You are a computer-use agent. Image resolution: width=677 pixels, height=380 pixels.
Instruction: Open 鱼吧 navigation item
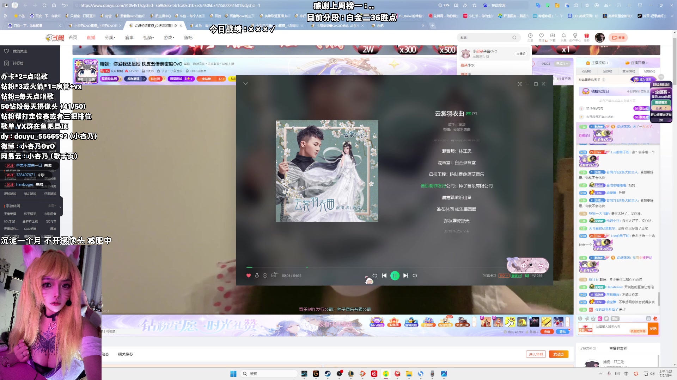[188, 38]
